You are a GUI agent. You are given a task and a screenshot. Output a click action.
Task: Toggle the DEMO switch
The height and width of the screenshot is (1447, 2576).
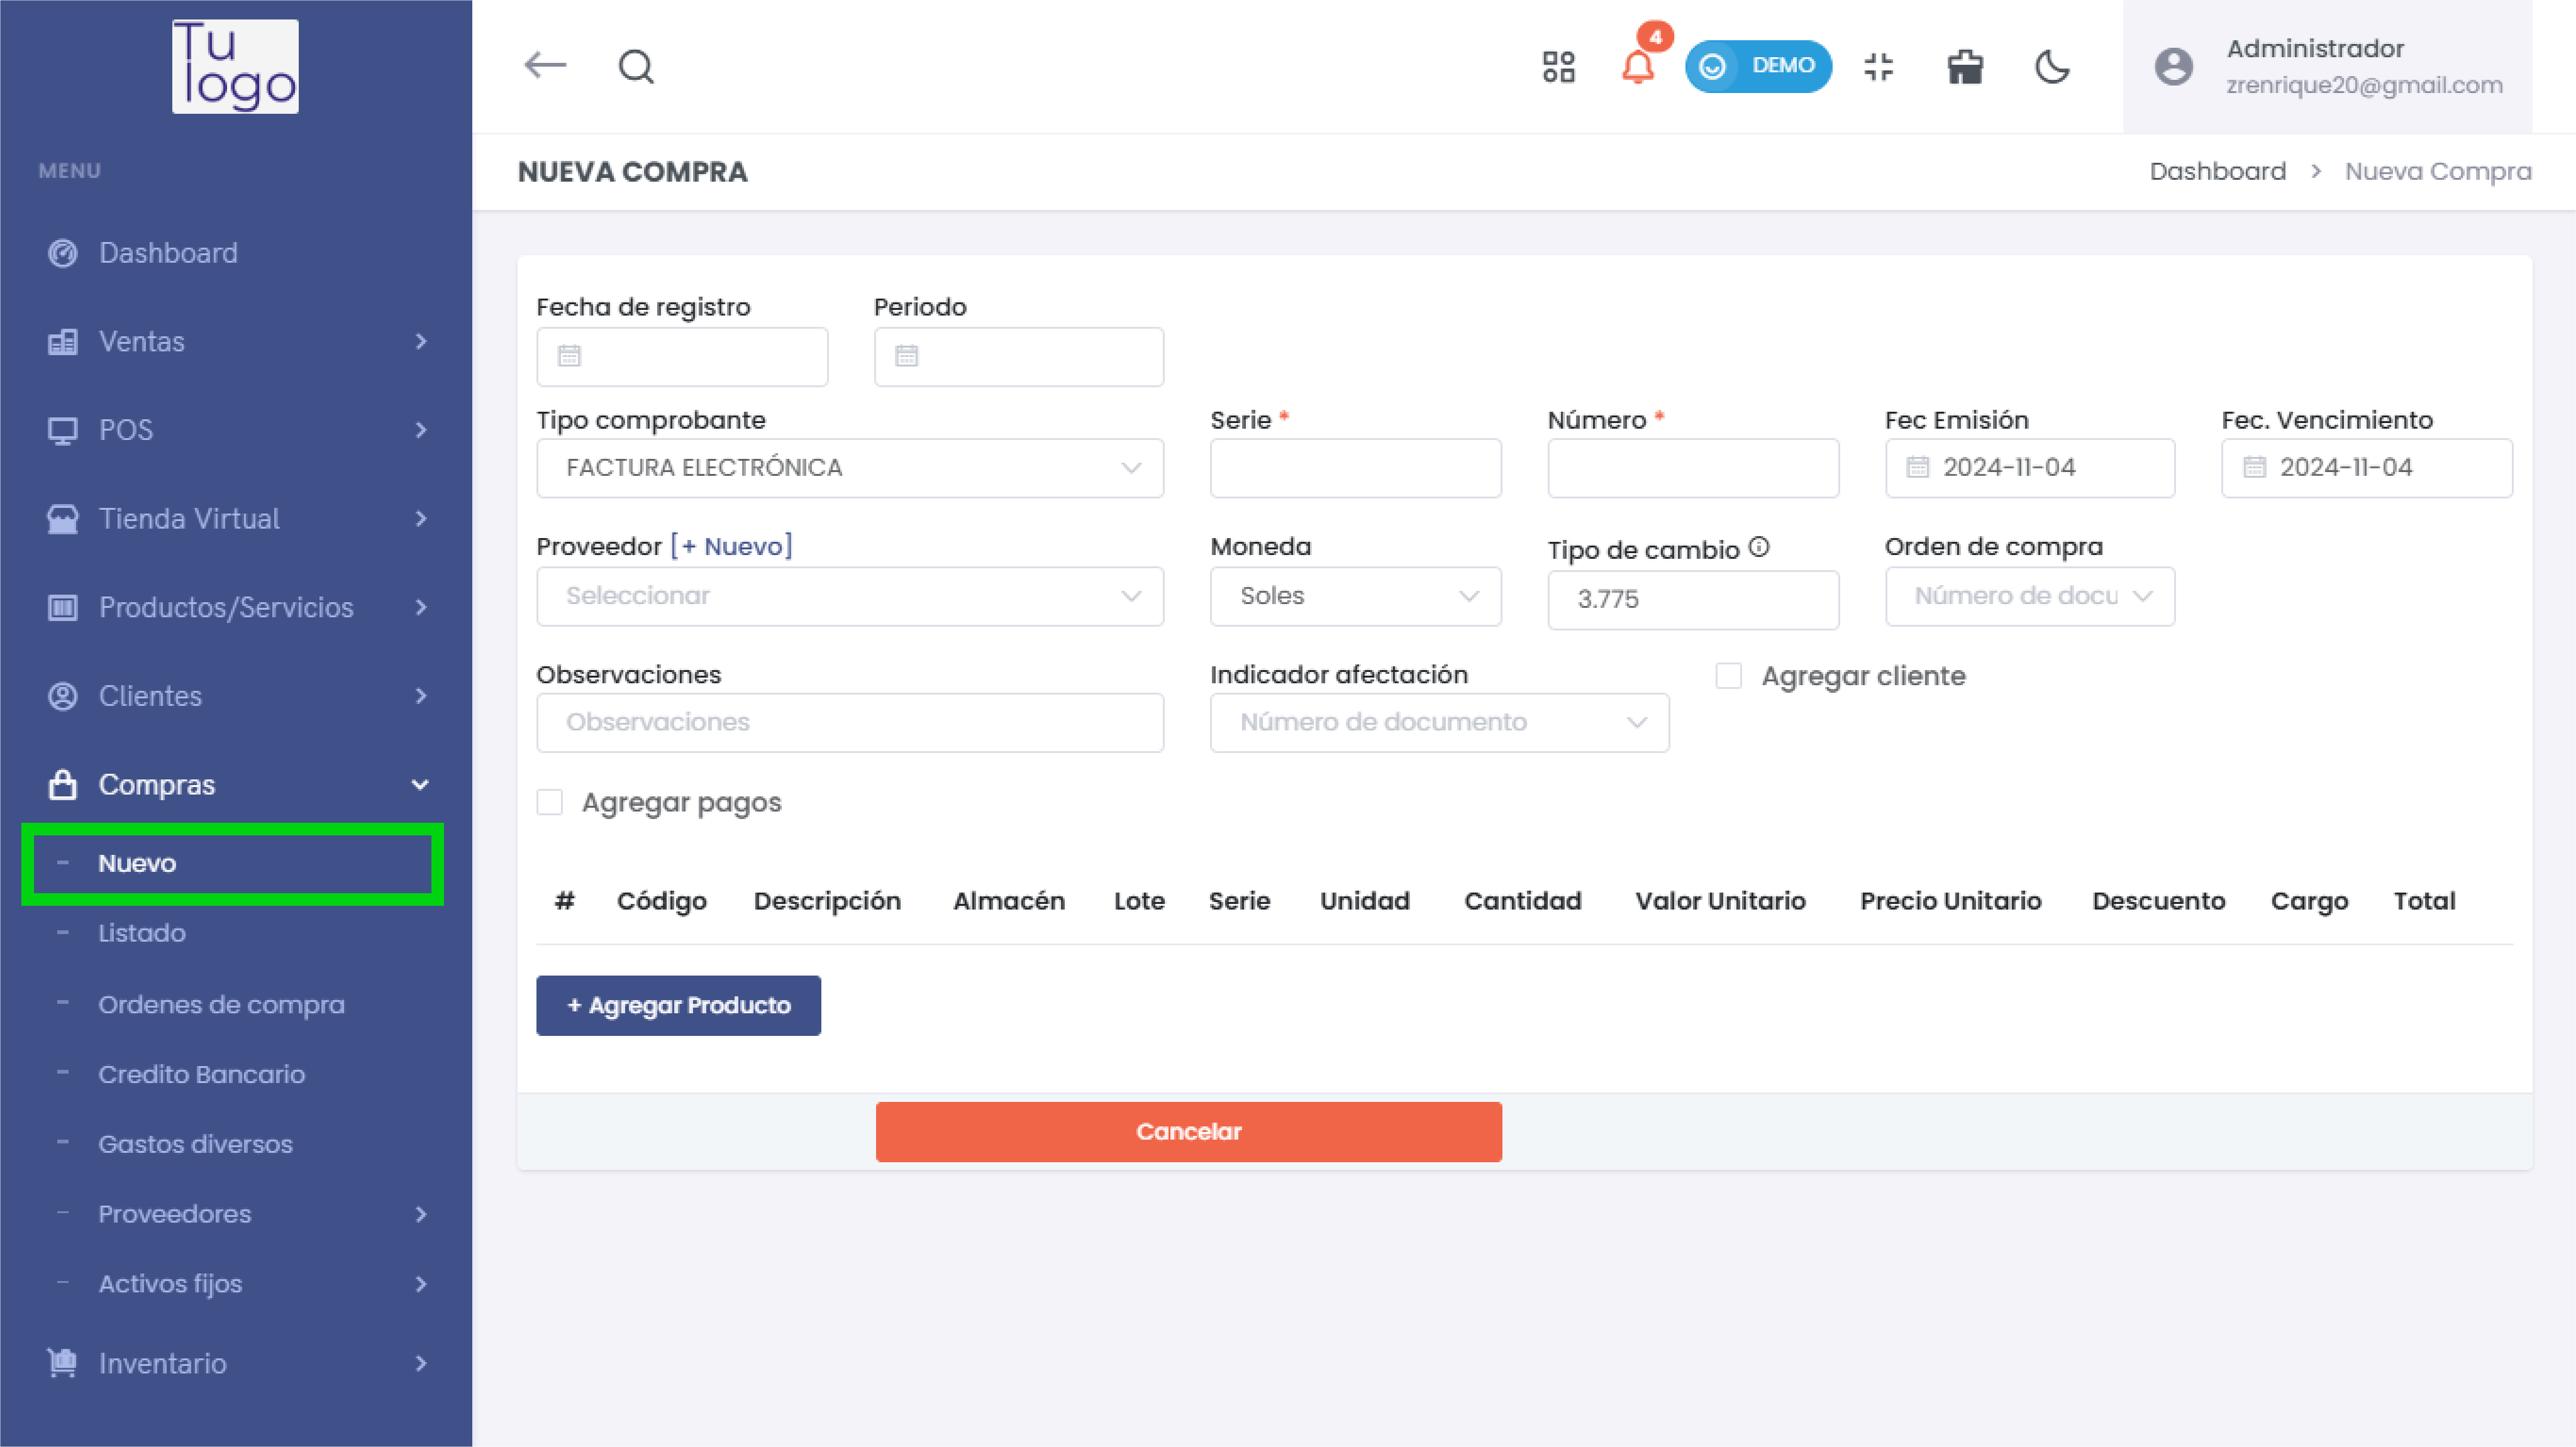1758,67
